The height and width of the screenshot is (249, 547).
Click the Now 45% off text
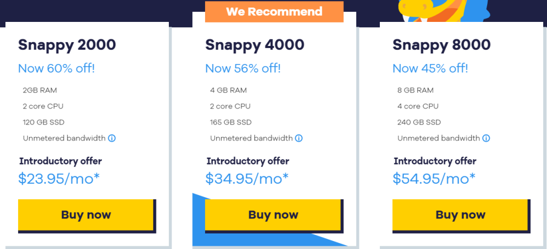pos(430,68)
